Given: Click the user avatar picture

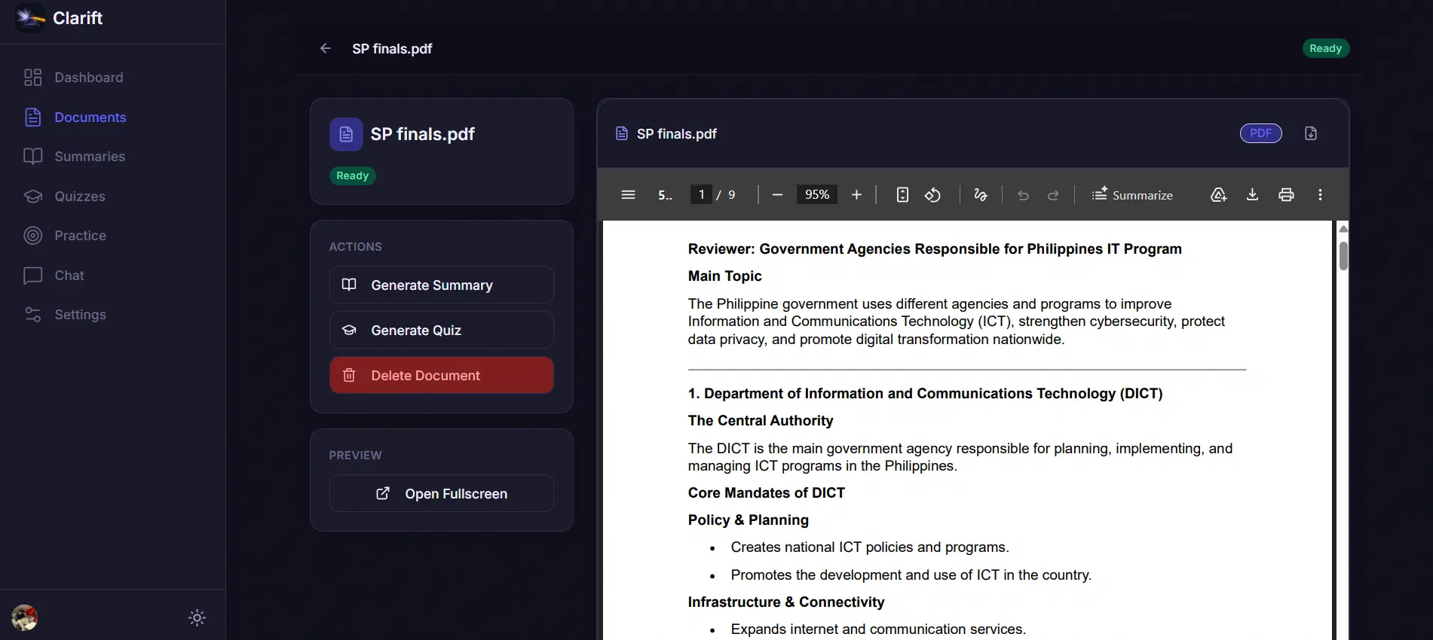Looking at the screenshot, I should pos(25,618).
